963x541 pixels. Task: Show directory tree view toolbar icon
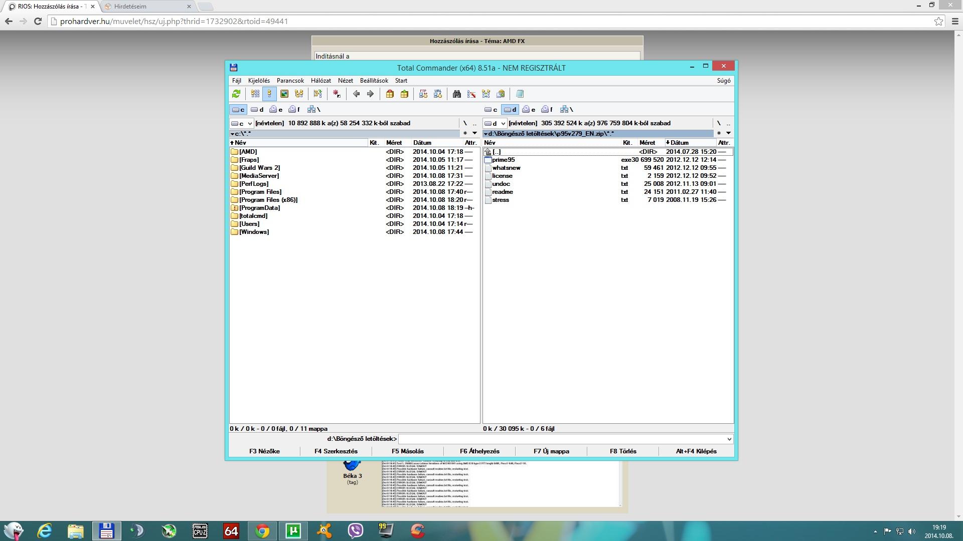299,94
